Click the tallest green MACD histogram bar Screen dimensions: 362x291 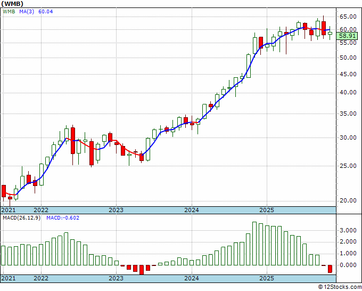[254, 244]
